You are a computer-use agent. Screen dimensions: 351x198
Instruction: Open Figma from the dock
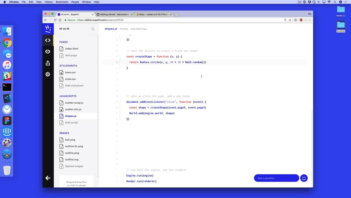tap(7, 121)
